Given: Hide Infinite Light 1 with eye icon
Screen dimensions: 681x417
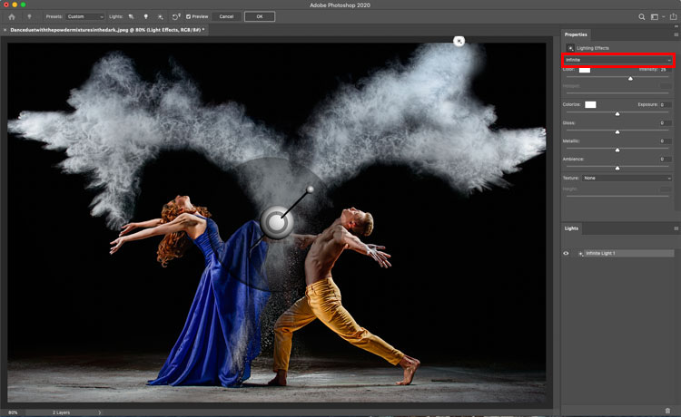Looking at the screenshot, I should tap(566, 253).
